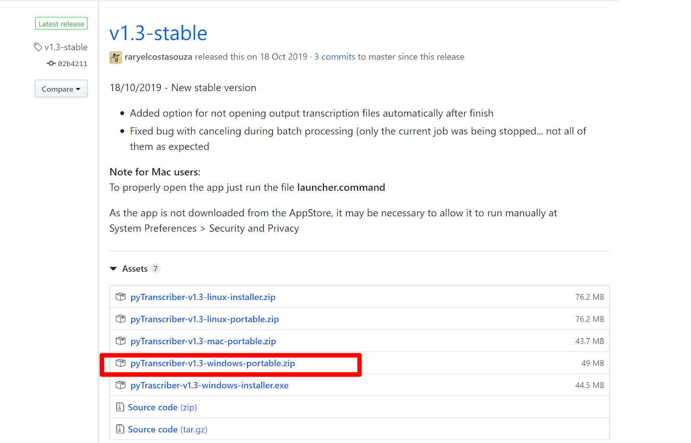Open the v1.3-stable release title
691x443 pixels.
click(158, 33)
